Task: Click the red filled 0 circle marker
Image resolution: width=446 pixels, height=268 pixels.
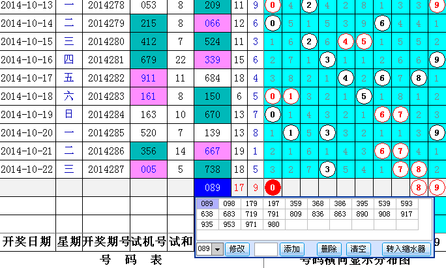Action: tap(273, 188)
